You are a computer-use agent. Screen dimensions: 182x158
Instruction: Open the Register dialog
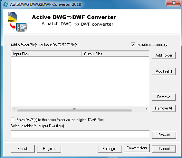(49, 149)
